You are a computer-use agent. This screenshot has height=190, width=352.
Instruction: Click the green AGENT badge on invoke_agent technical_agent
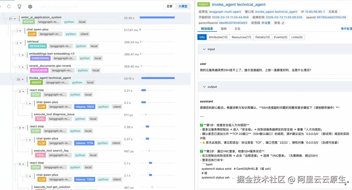click(x=36, y=82)
